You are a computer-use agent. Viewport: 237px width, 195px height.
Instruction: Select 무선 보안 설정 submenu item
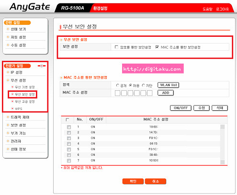(x=25, y=94)
